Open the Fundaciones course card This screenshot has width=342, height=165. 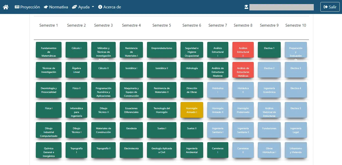click(x=269, y=130)
